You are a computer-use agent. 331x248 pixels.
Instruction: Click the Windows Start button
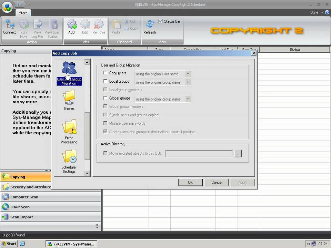(x=9, y=244)
